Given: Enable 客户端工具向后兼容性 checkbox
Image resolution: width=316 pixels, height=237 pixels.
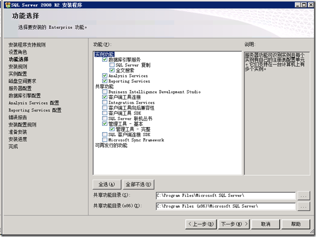Looking at the screenshot, I should pos(105,108).
